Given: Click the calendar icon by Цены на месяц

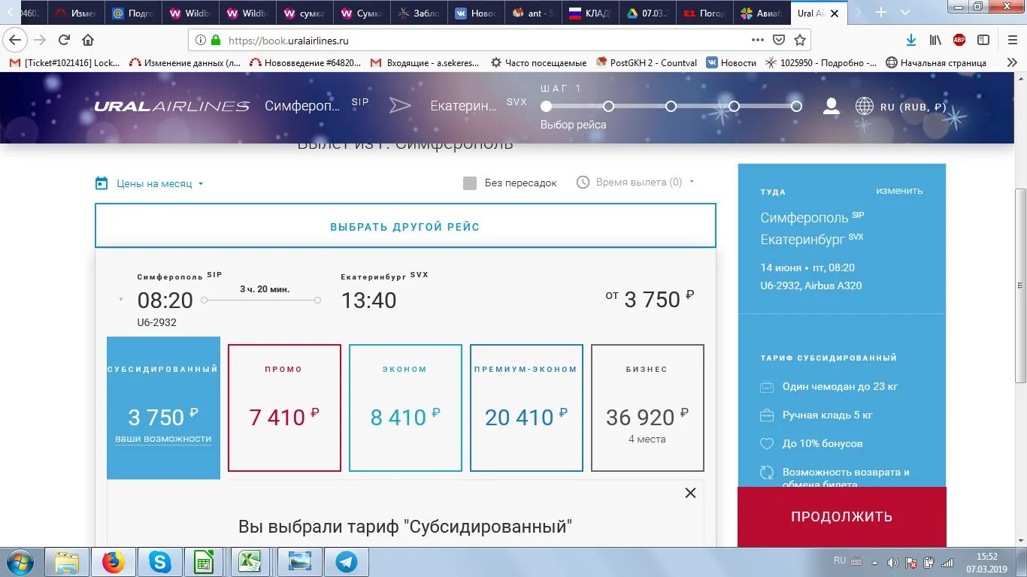Looking at the screenshot, I should pos(101,183).
